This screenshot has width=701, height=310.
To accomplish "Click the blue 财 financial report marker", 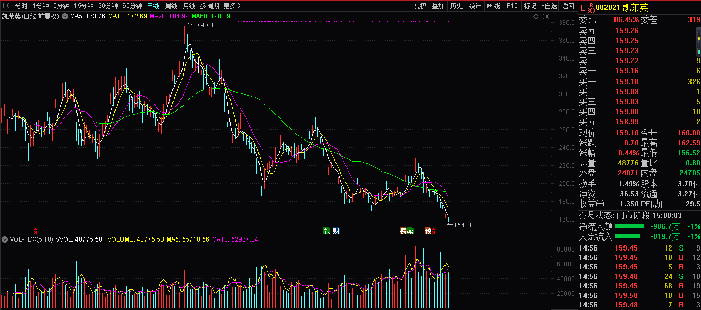I will pos(335,231).
